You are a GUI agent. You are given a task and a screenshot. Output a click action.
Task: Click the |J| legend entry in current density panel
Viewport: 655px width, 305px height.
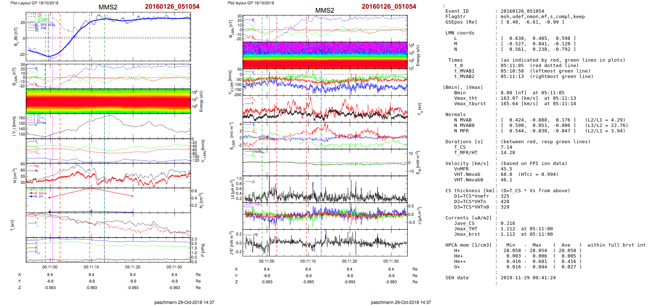point(253,181)
